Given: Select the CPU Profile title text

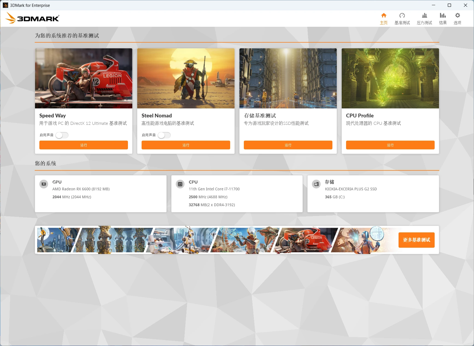Looking at the screenshot, I should pyautogui.click(x=360, y=116).
